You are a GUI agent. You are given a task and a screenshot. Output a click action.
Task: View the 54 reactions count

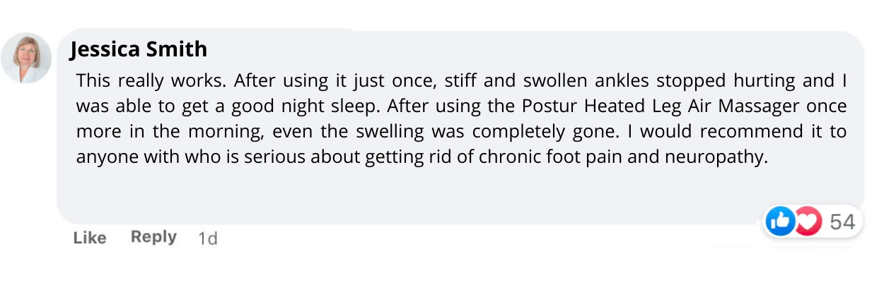click(x=842, y=222)
